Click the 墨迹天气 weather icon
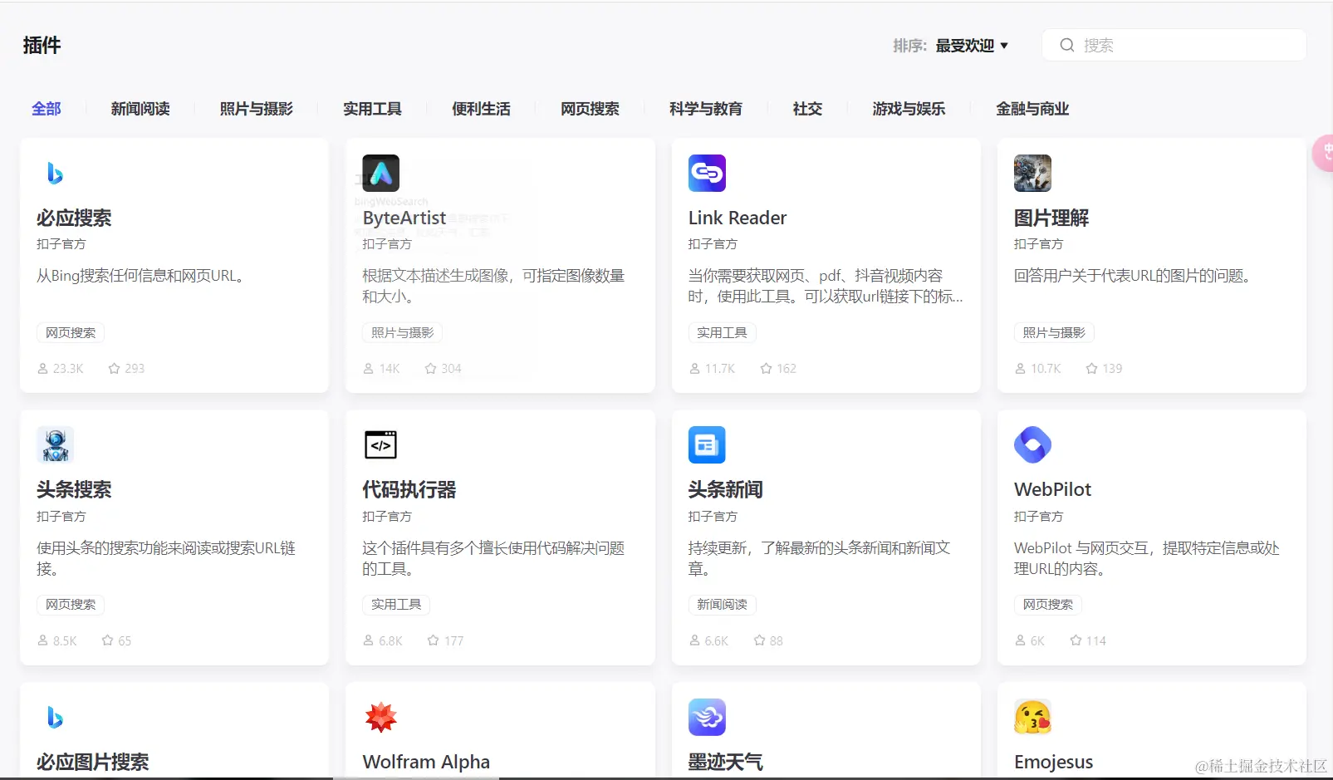Image resolution: width=1333 pixels, height=780 pixels. coord(707,717)
